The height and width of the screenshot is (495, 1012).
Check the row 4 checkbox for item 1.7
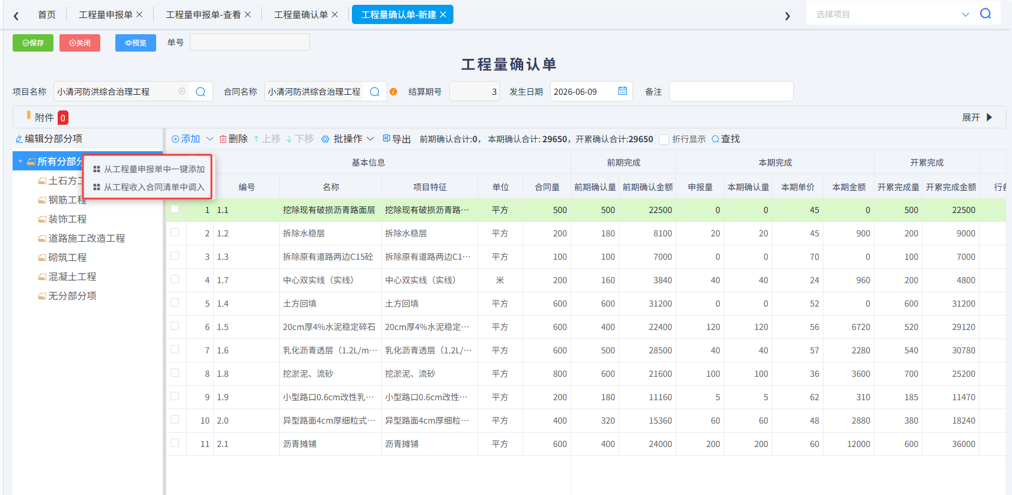pos(175,279)
